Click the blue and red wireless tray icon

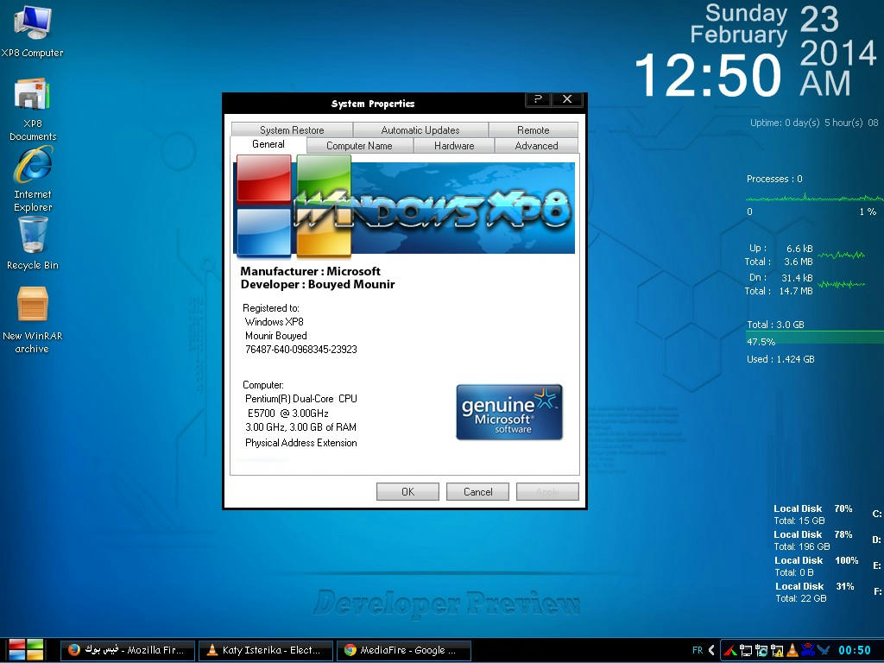pyautogui.click(x=808, y=649)
